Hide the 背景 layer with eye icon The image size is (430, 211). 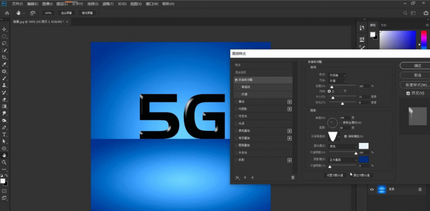(372, 189)
